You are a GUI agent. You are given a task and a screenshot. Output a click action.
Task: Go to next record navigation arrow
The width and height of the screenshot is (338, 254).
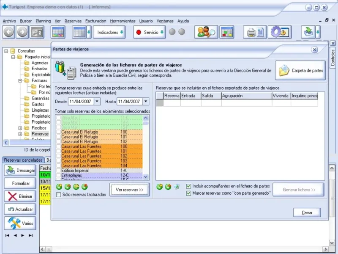23,235
